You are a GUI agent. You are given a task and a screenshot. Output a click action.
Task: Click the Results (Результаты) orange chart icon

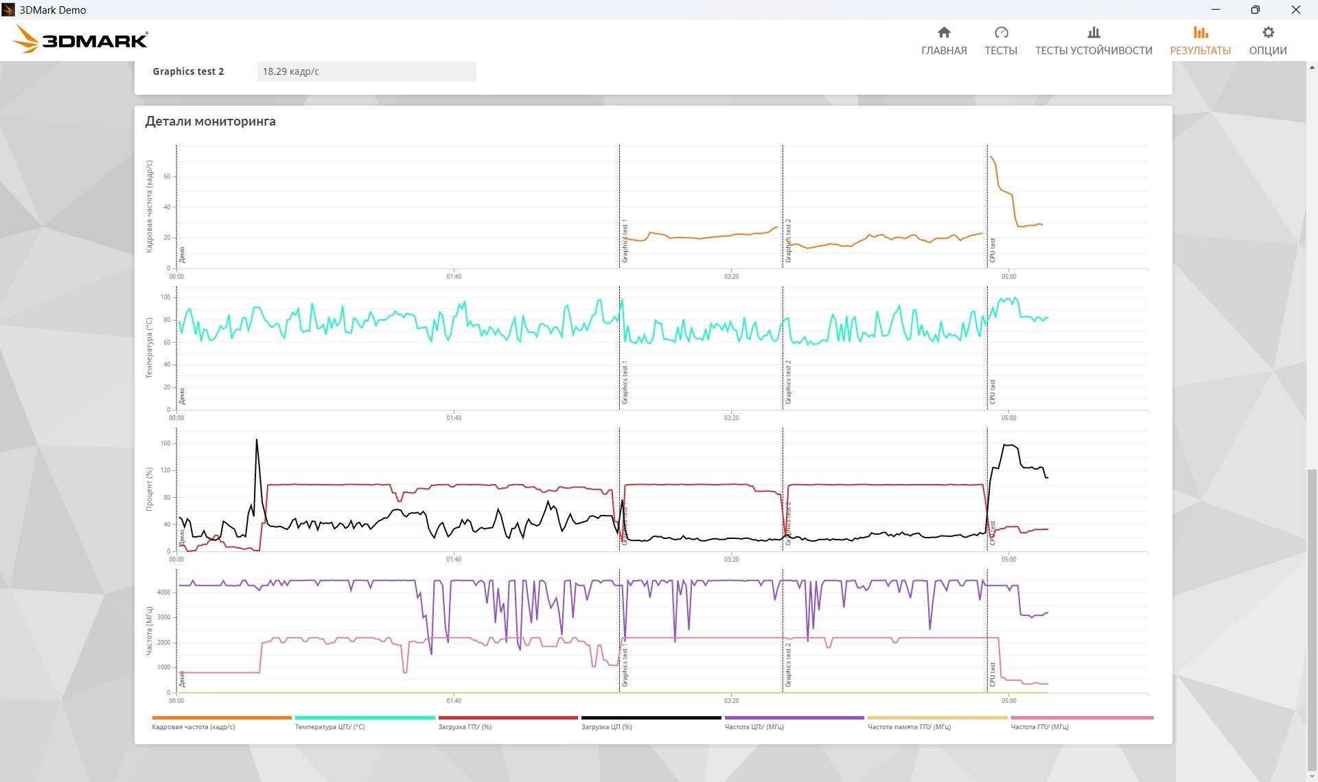[x=1200, y=32]
